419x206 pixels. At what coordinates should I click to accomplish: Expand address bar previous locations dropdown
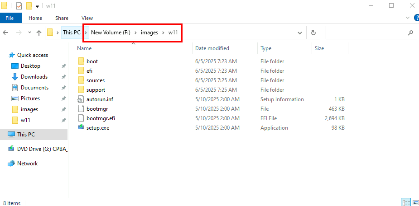pyautogui.click(x=300, y=33)
